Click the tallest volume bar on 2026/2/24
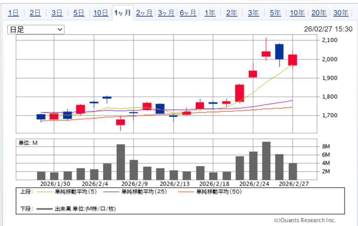This screenshot has height=226, width=358. [x=266, y=161]
